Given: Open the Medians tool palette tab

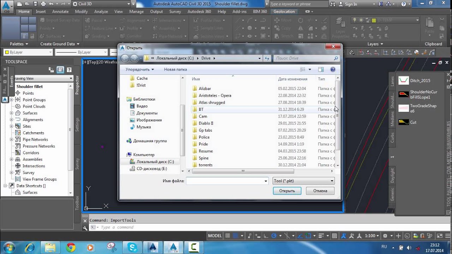Looking at the screenshot, I should pyautogui.click(x=392, y=119).
